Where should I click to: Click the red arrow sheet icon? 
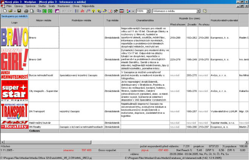tap(110, 11)
